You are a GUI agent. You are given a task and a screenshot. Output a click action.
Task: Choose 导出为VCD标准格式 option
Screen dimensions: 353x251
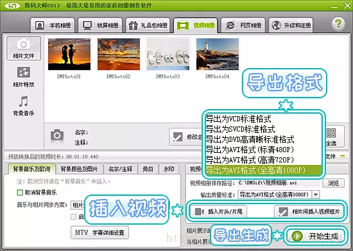click(263, 119)
